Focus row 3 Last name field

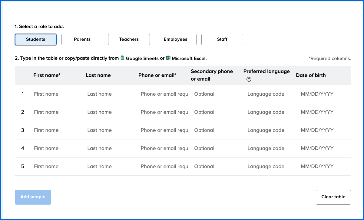(109, 130)
